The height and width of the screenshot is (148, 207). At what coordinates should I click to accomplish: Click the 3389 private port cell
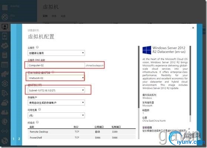(x=115, y=132)
